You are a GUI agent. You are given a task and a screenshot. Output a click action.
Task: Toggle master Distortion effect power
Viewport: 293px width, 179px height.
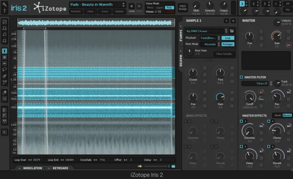pyautogui.click(x=241, y=121)
